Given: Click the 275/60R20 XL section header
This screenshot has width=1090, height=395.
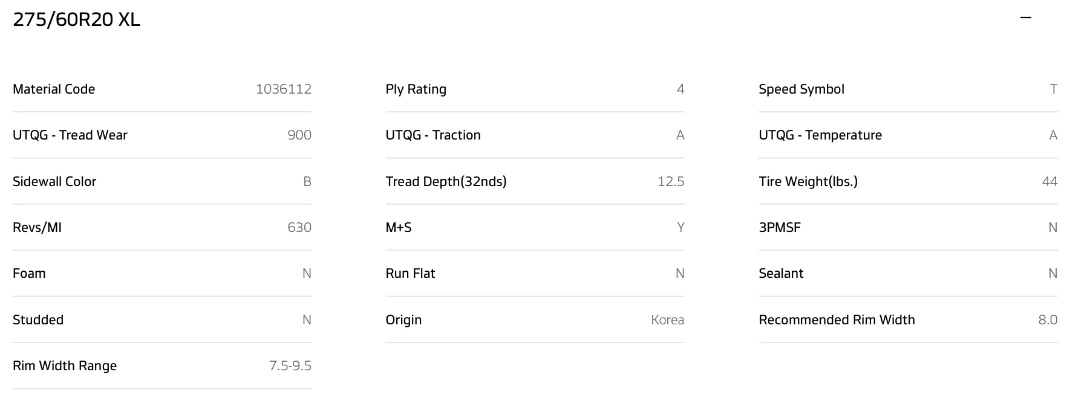Looking at the screenshot, I should pyautogui.click(x=75, y=19).
